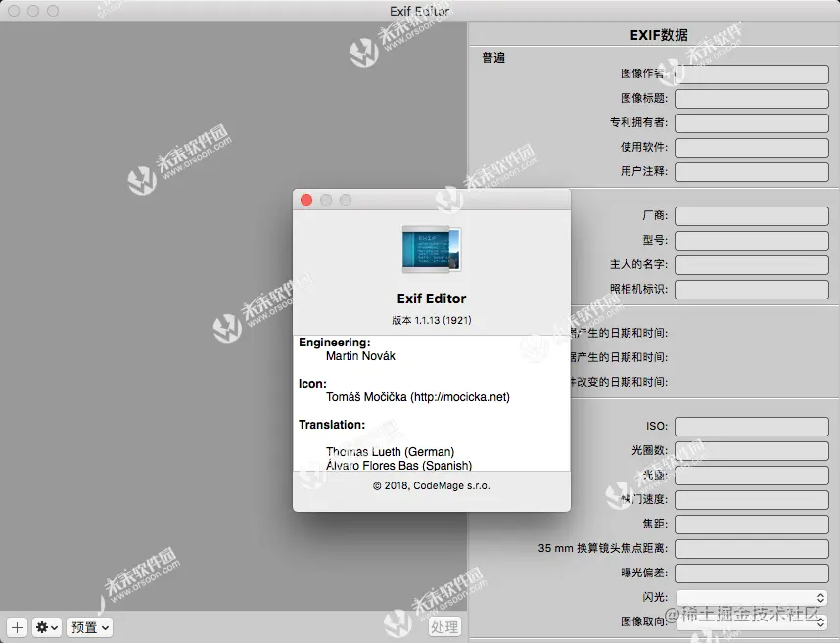Click into the 图像标题 field
Image resolution: width=840 pixels, height=643 pixels.
[752, 99]
